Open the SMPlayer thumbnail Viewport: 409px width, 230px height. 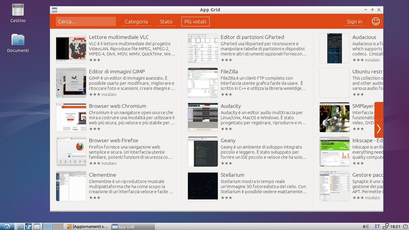334,117
